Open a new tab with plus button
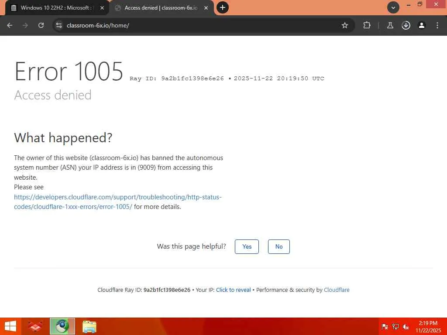Viewport: 447px width, 335px height. click(x=223, y=7)
